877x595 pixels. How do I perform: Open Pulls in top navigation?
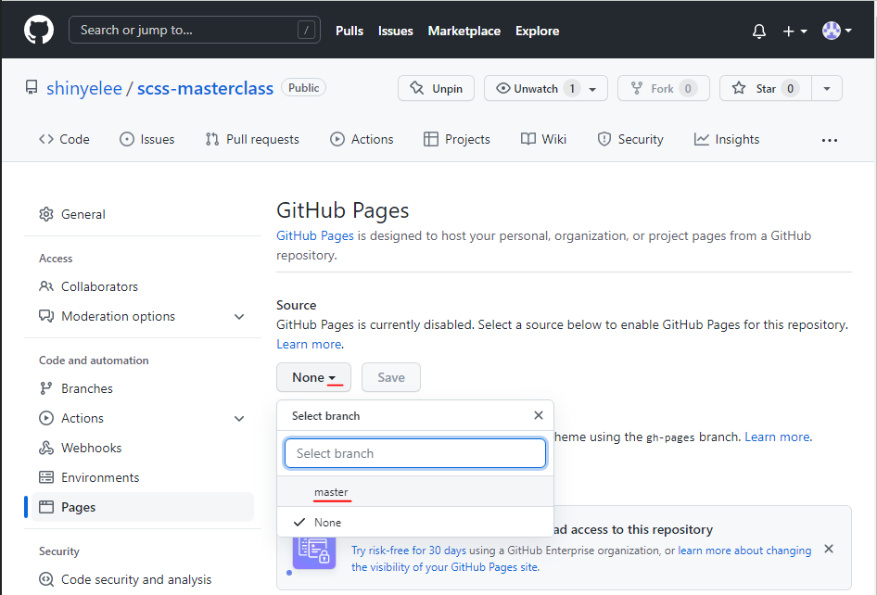[x=349, y=31]
